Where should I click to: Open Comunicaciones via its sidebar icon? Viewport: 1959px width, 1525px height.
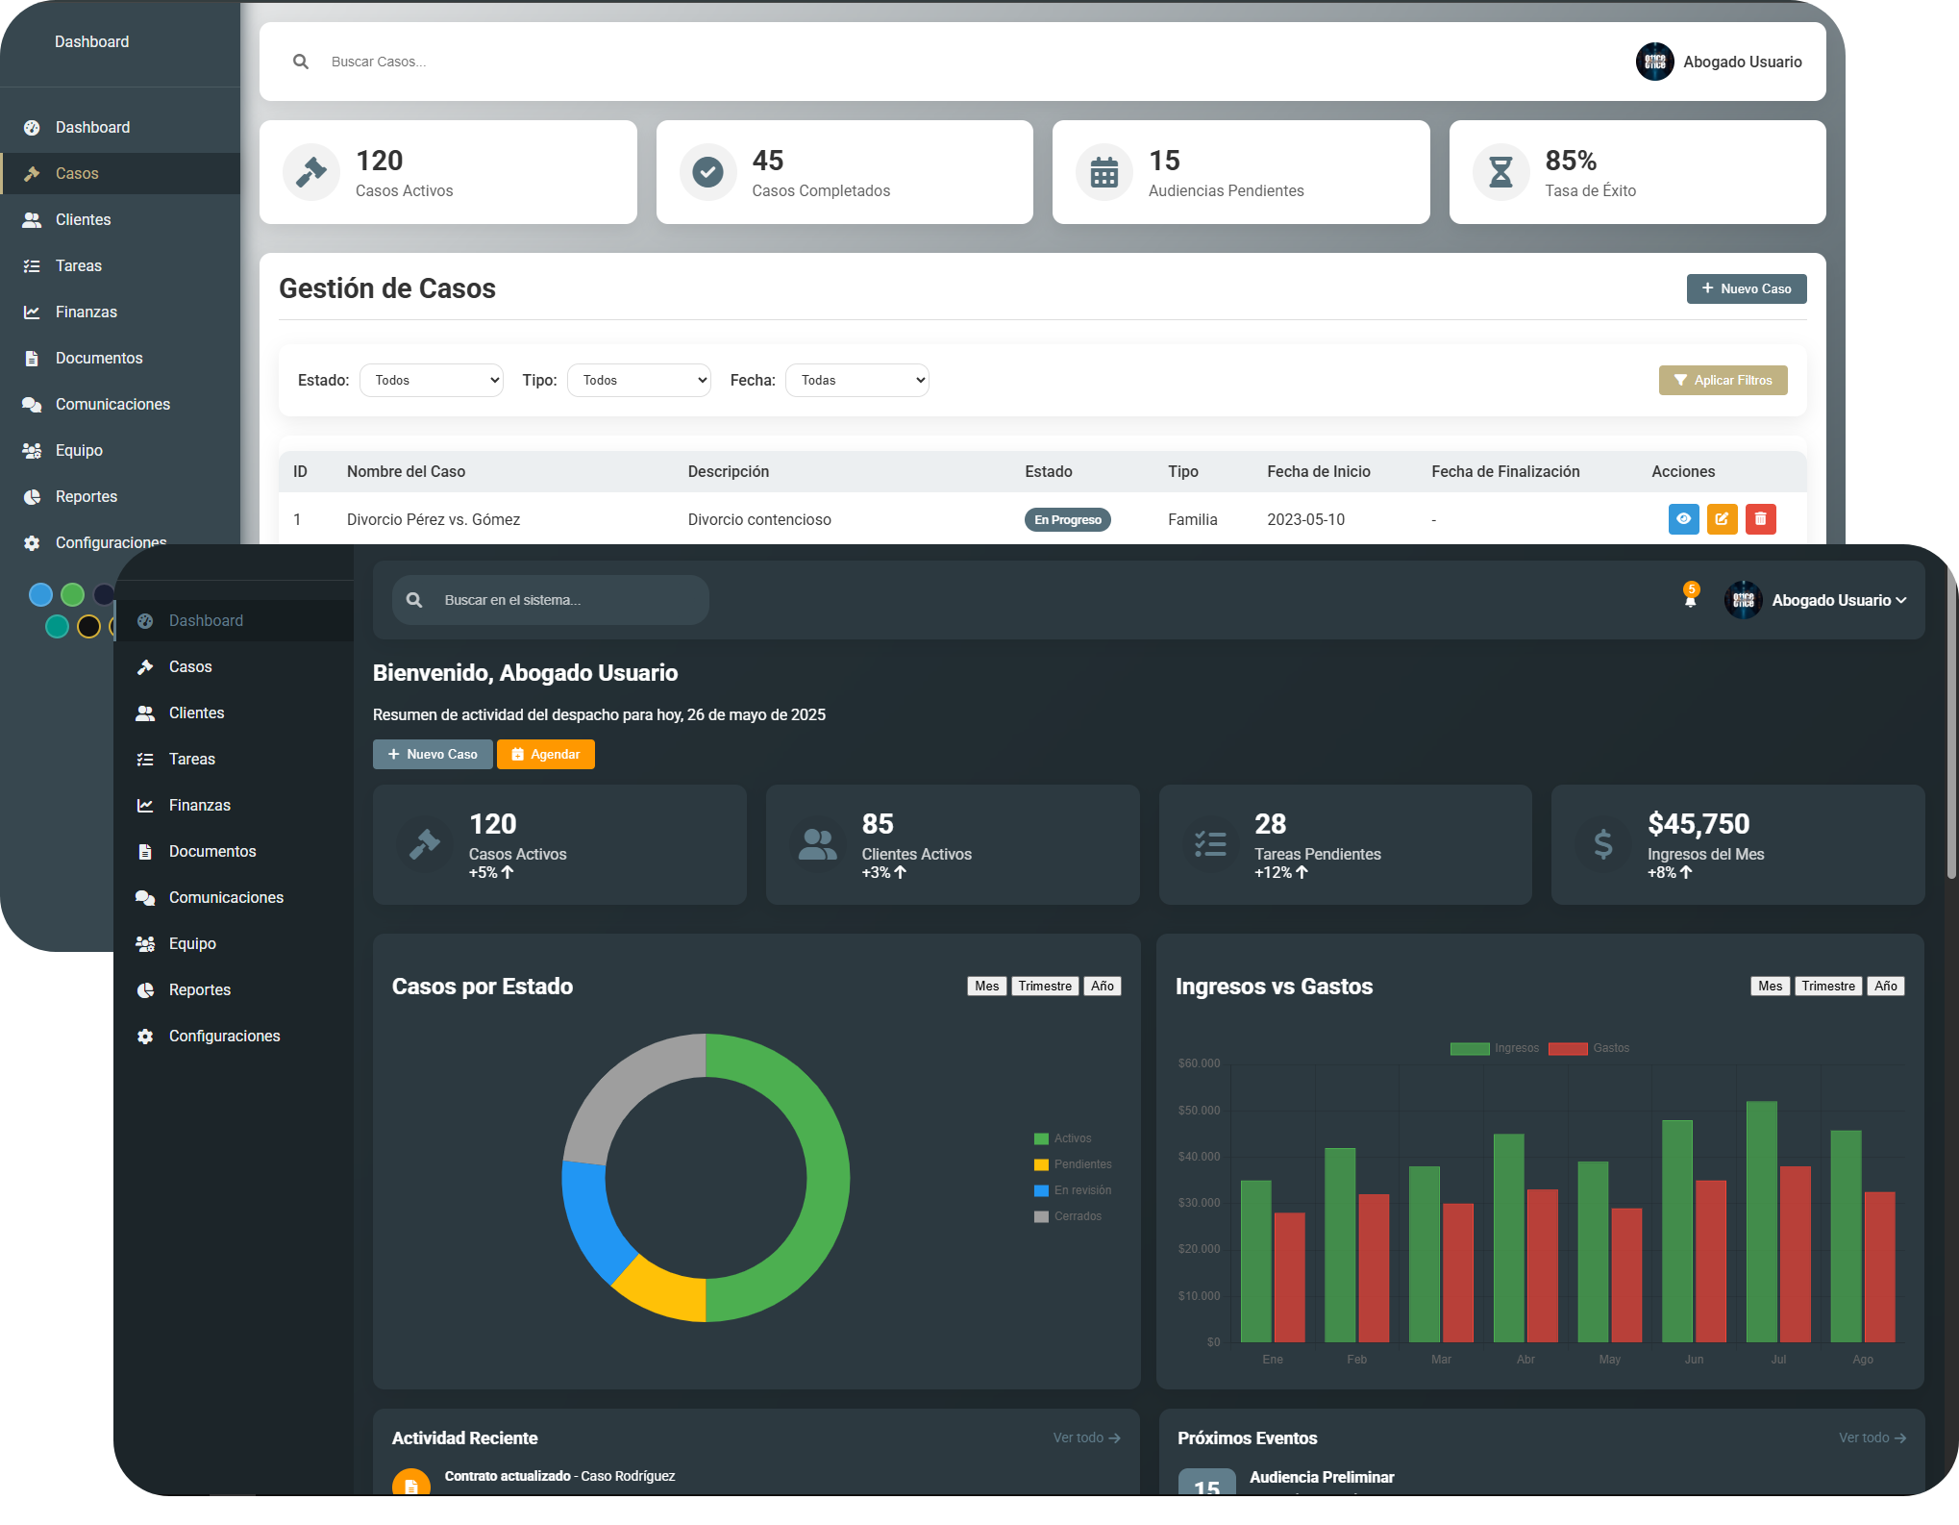[145, 897]
